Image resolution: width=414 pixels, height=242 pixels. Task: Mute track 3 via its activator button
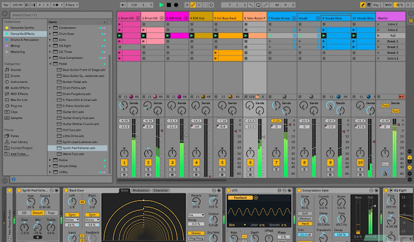point(172,162)
